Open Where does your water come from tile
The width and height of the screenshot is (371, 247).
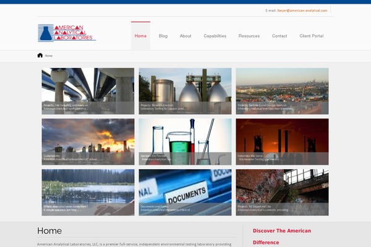[88, 192]
